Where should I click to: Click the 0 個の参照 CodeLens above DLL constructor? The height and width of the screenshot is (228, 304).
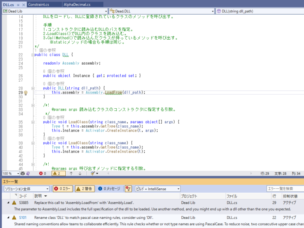54,84
